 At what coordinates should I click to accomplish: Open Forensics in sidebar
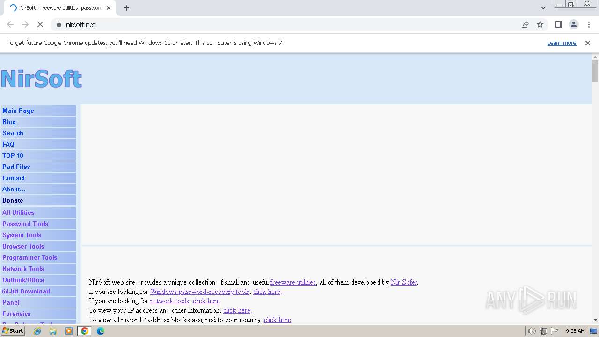(38, 314)
